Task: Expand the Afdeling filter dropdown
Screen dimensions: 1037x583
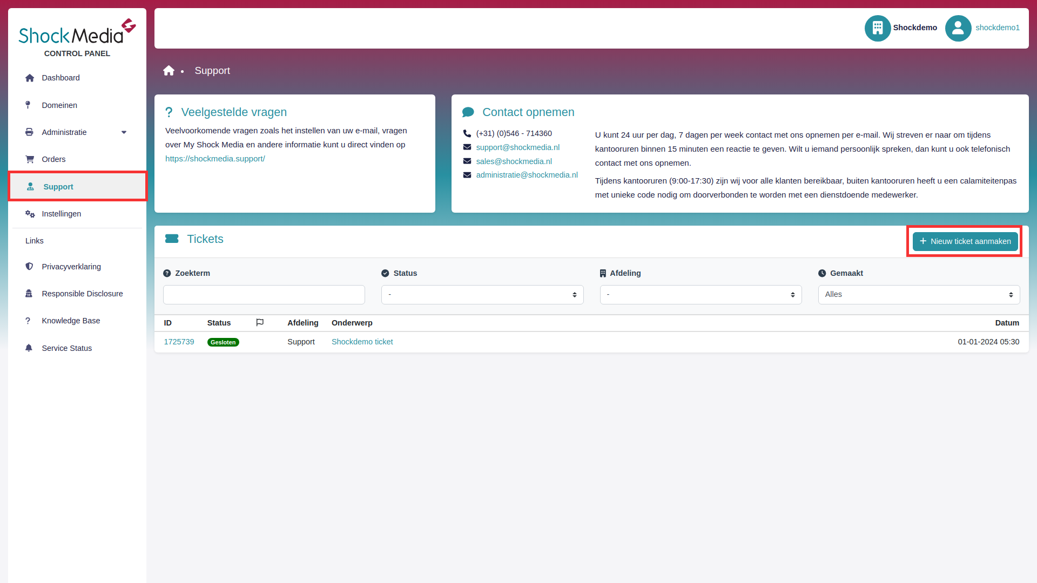Action: [701, 294]
